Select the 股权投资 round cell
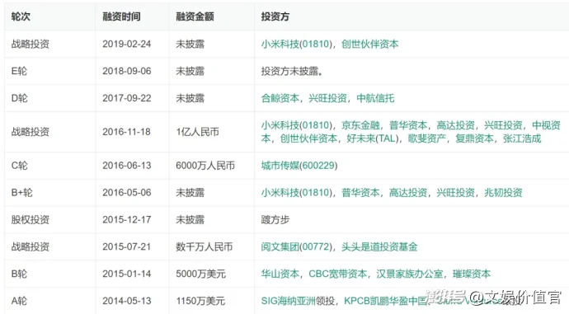569x314 pixels. [31, 220]
